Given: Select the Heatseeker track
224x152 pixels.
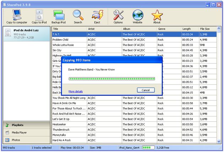Looking at the screenshot, I should coord(134,124).
